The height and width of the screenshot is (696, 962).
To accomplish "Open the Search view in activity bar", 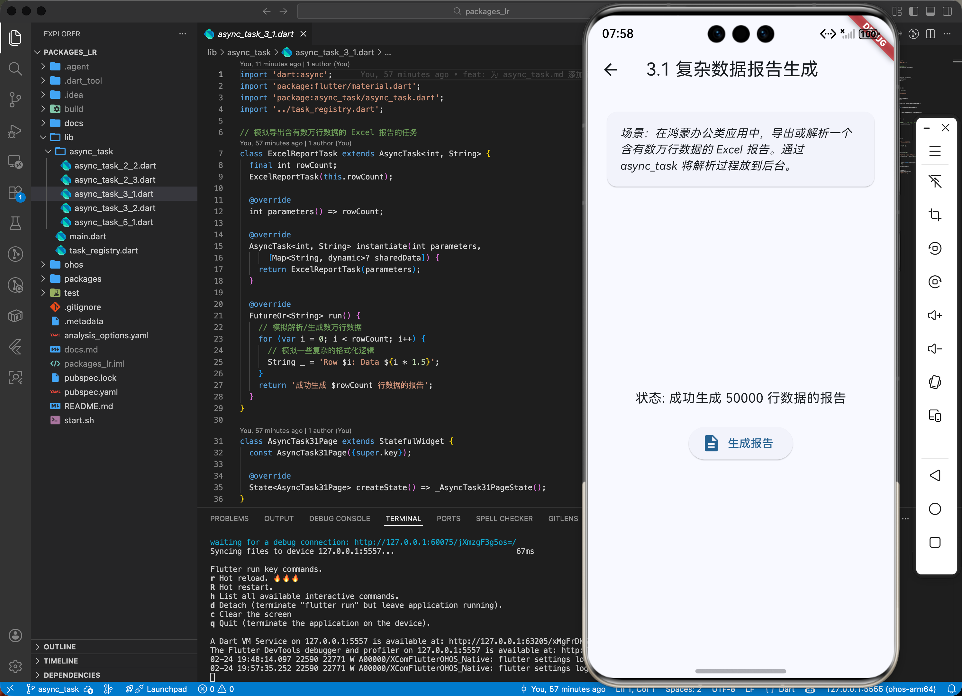I will pos(15,68).
